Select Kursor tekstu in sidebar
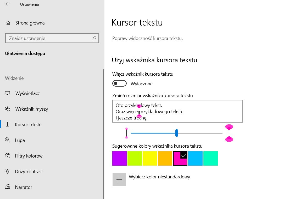 pyautogui.click(x=28, y=124)
